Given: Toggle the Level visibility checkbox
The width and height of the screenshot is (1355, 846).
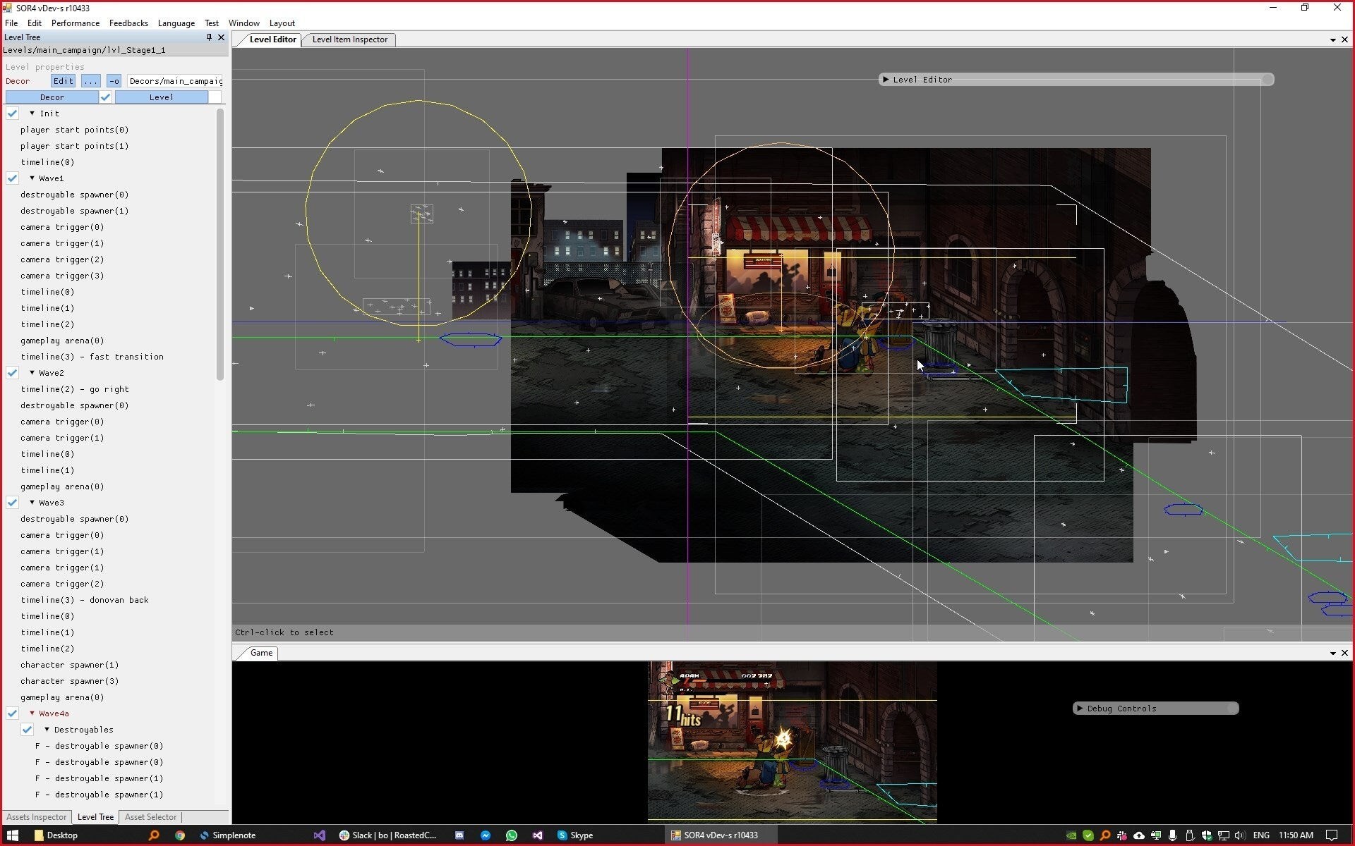Looking at the screenshot, I should click(x=215, y=97).
